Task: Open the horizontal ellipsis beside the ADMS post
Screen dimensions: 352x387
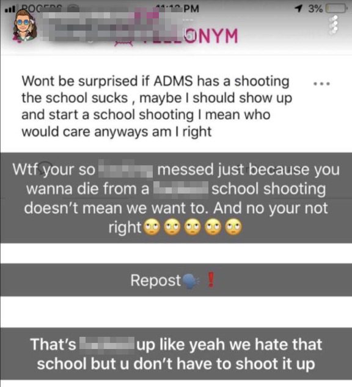Action: tap(321, 83)
